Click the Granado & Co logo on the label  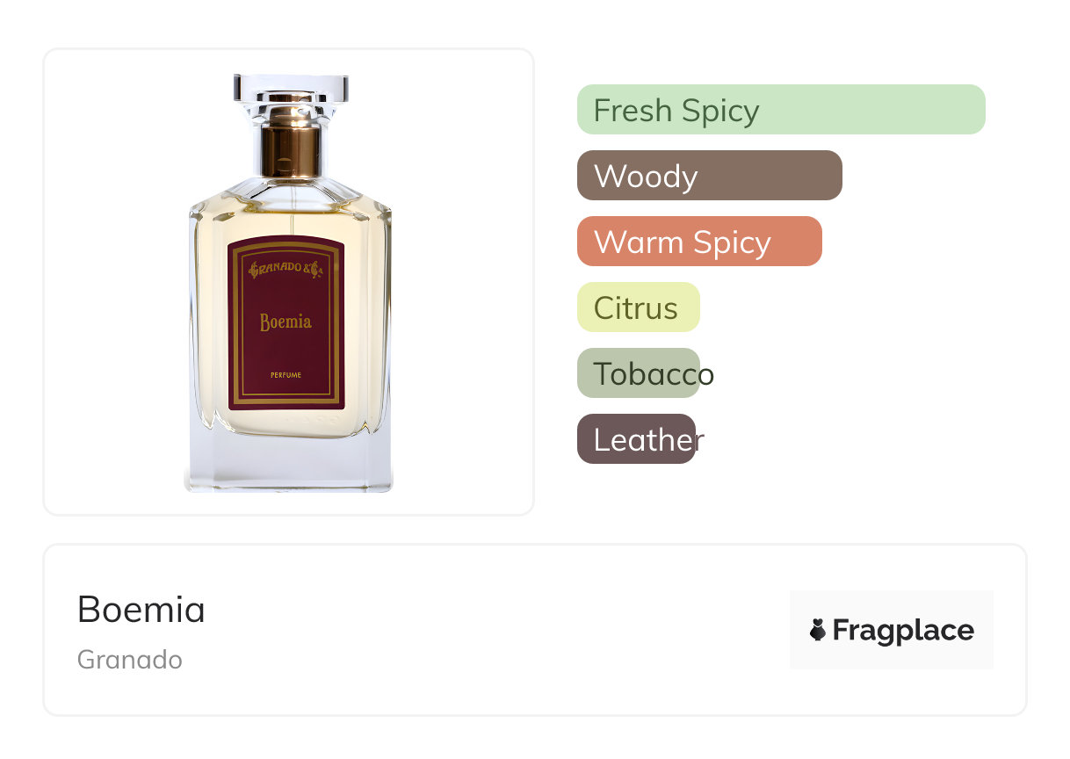click(x=286, y=270)
